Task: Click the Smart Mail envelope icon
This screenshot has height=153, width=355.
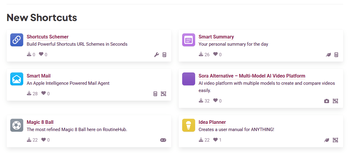Action: coord(17,79)
